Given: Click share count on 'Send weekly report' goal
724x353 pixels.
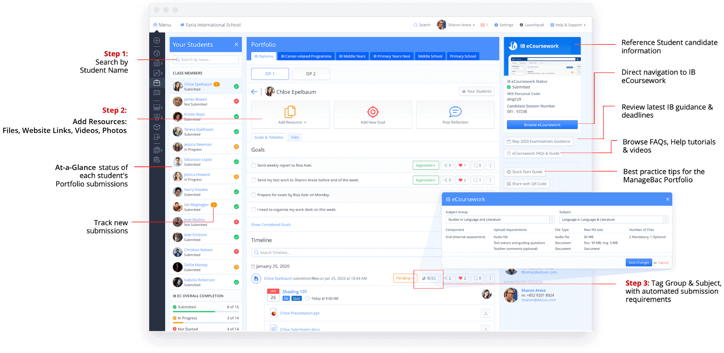Looking at the screenshot, I should click(447, 165).
